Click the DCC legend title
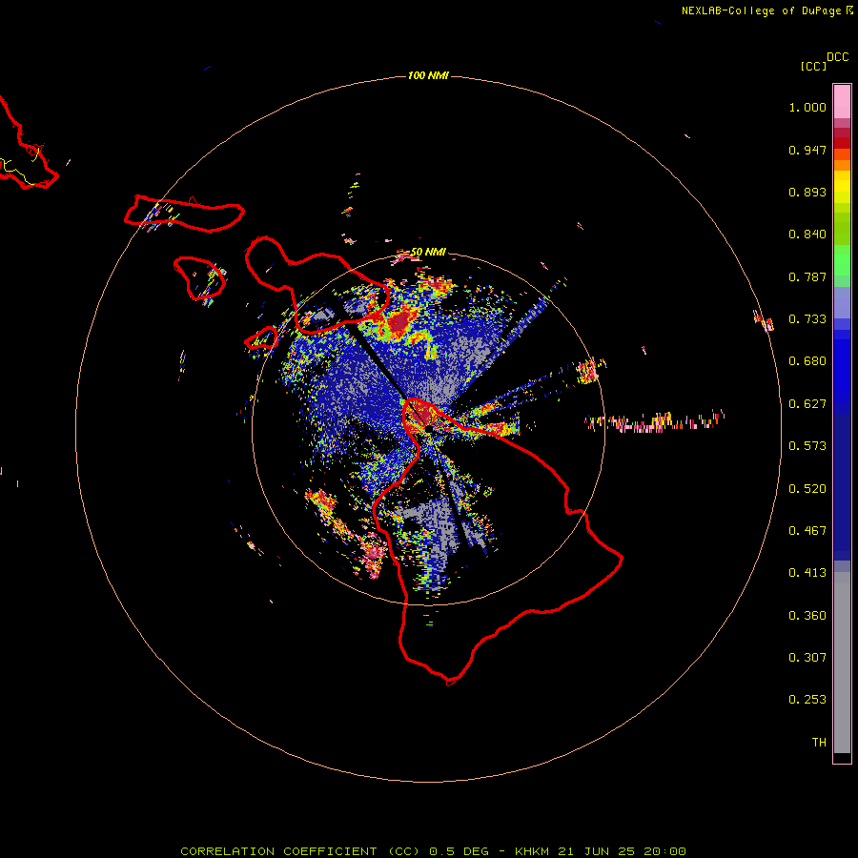The width and height of the screenshot is (858, 858). [x=838, y=57]
